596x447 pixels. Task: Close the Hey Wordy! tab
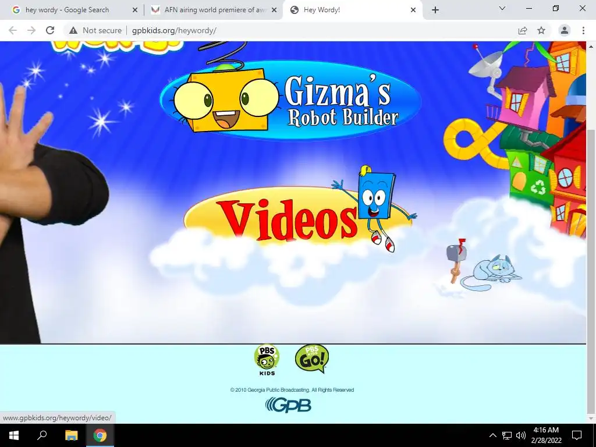(x=413, y=10)
